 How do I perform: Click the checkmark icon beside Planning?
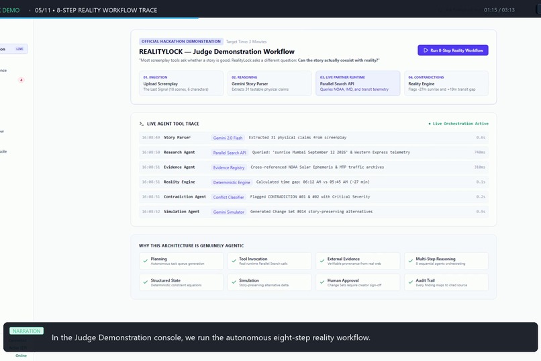pos(146,261)
